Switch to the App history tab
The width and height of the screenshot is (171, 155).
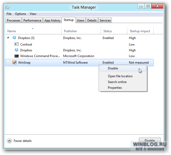pyautogui.click(x=52, y=20)
